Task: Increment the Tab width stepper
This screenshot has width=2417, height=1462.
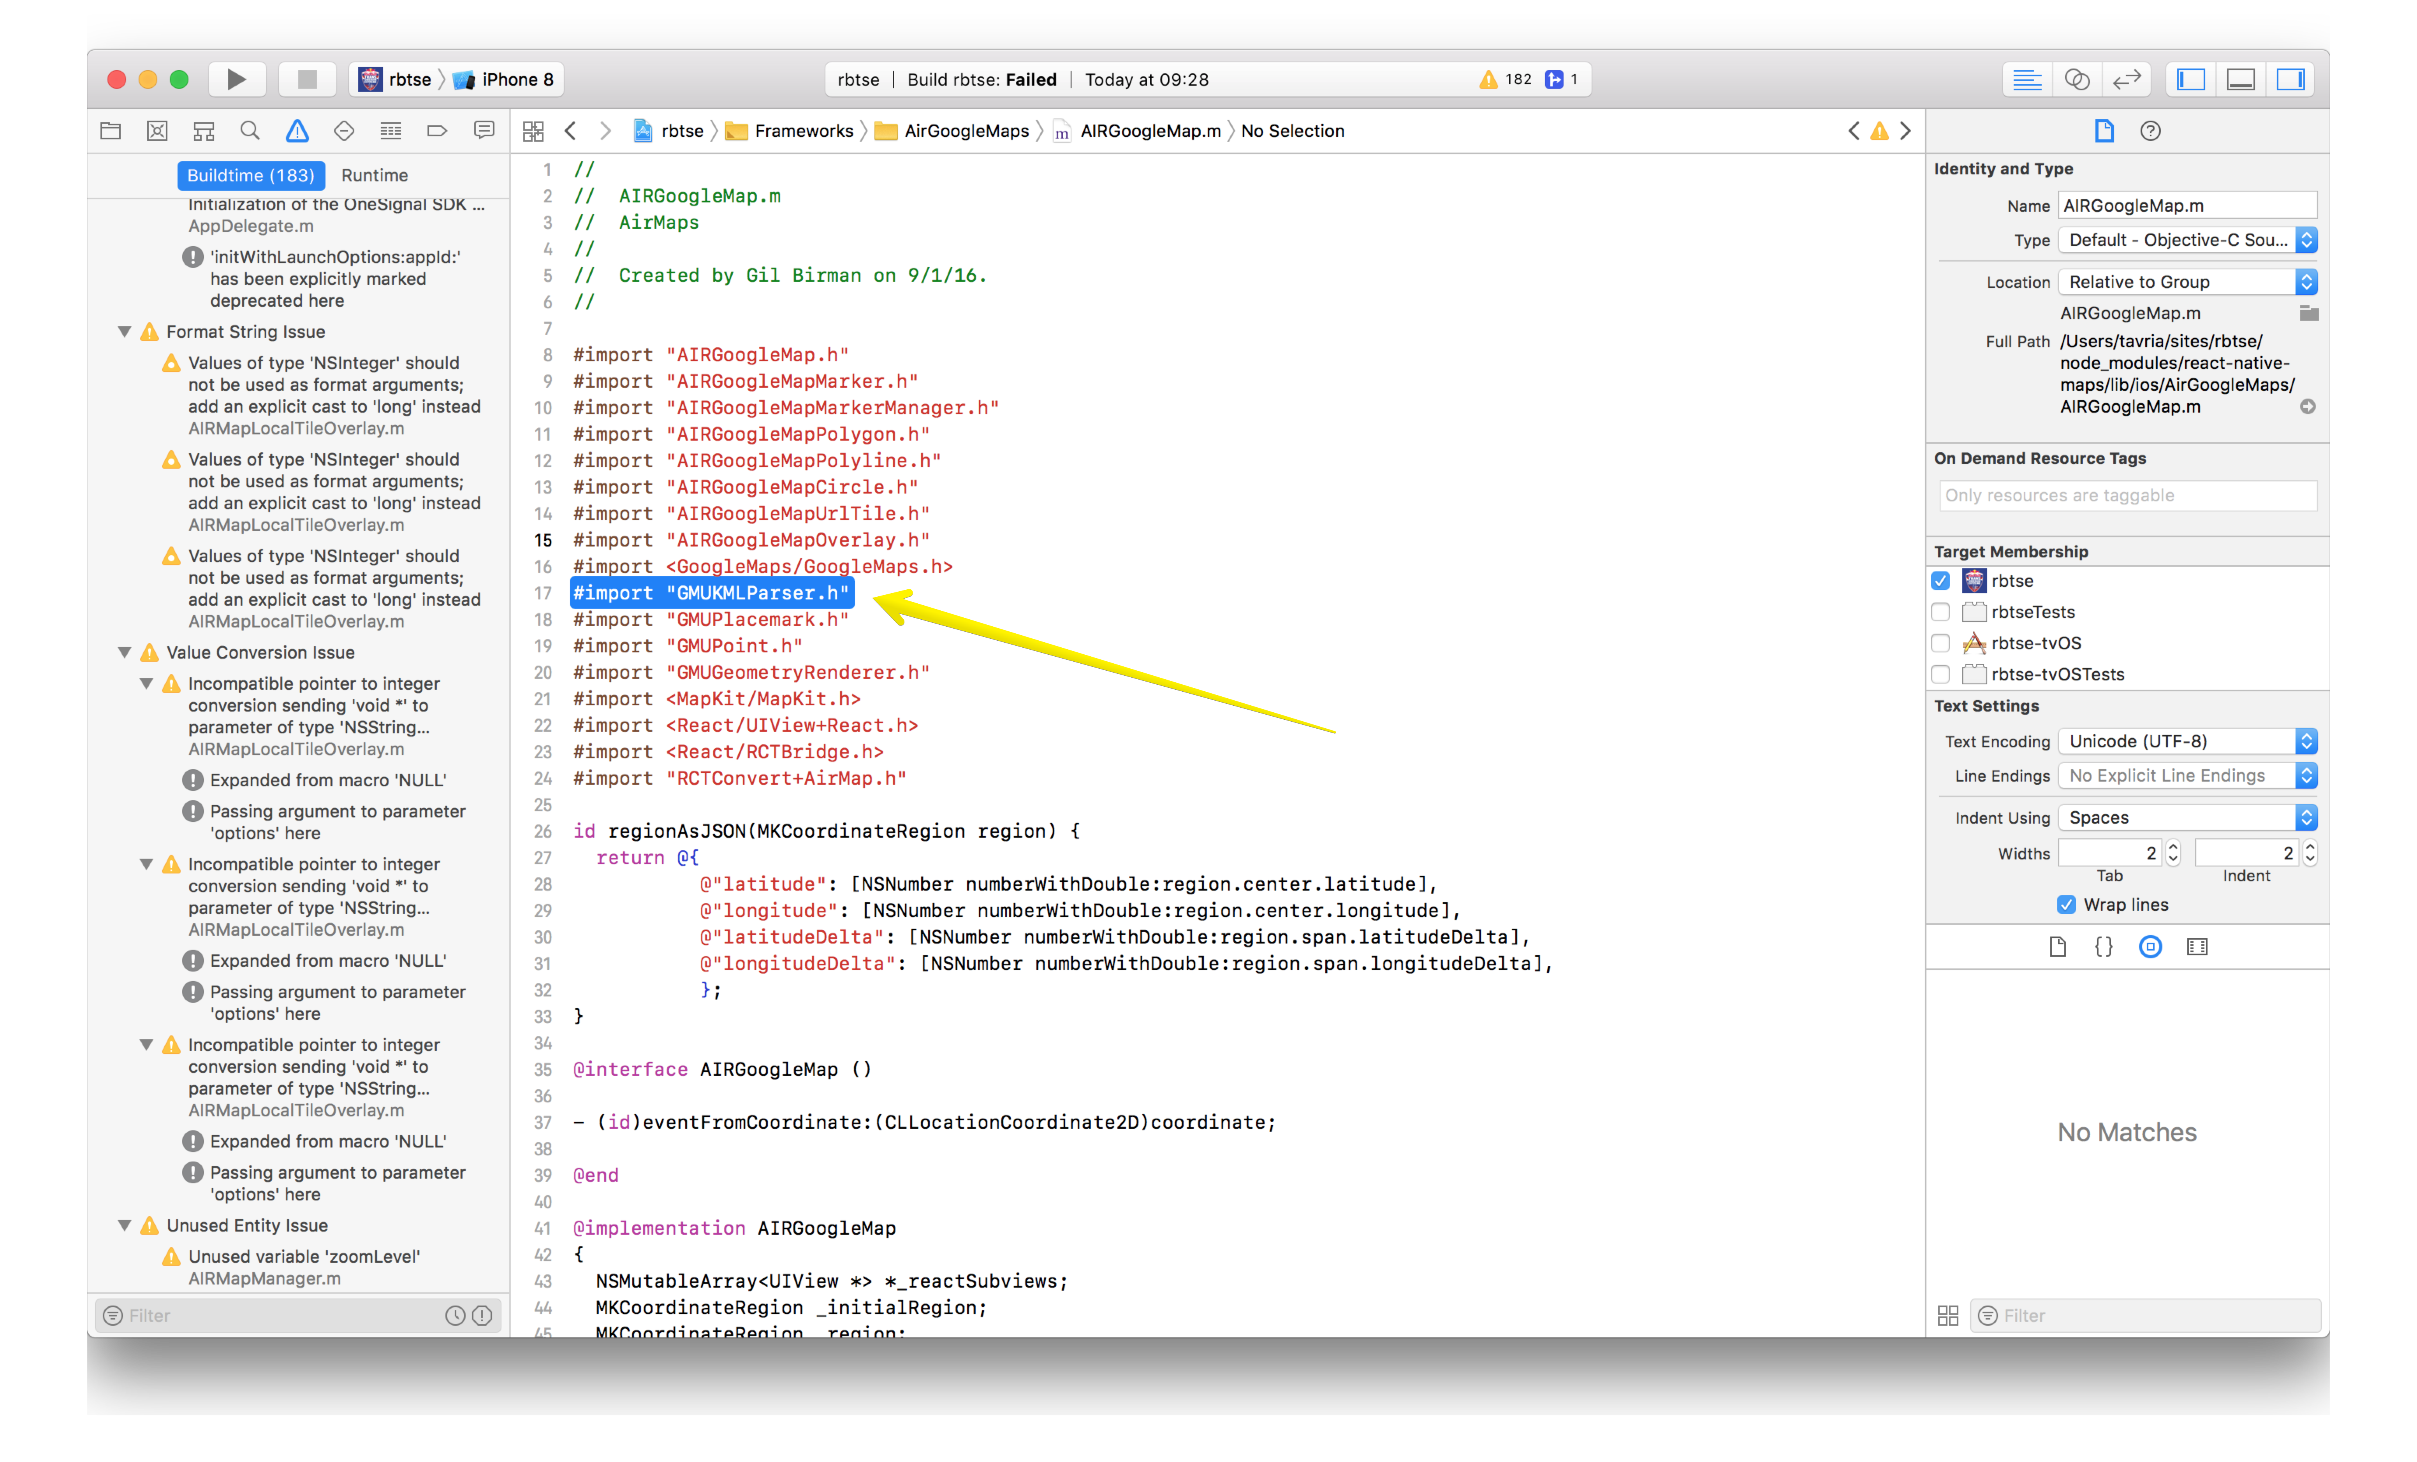Action: [x=2173, y=847]
